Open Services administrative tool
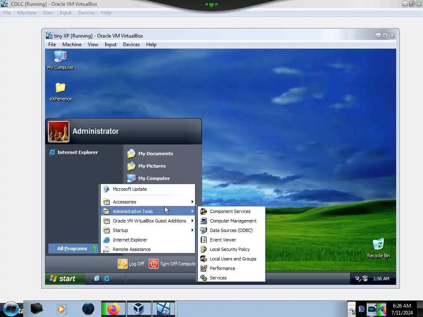 (x=231, y=278)
